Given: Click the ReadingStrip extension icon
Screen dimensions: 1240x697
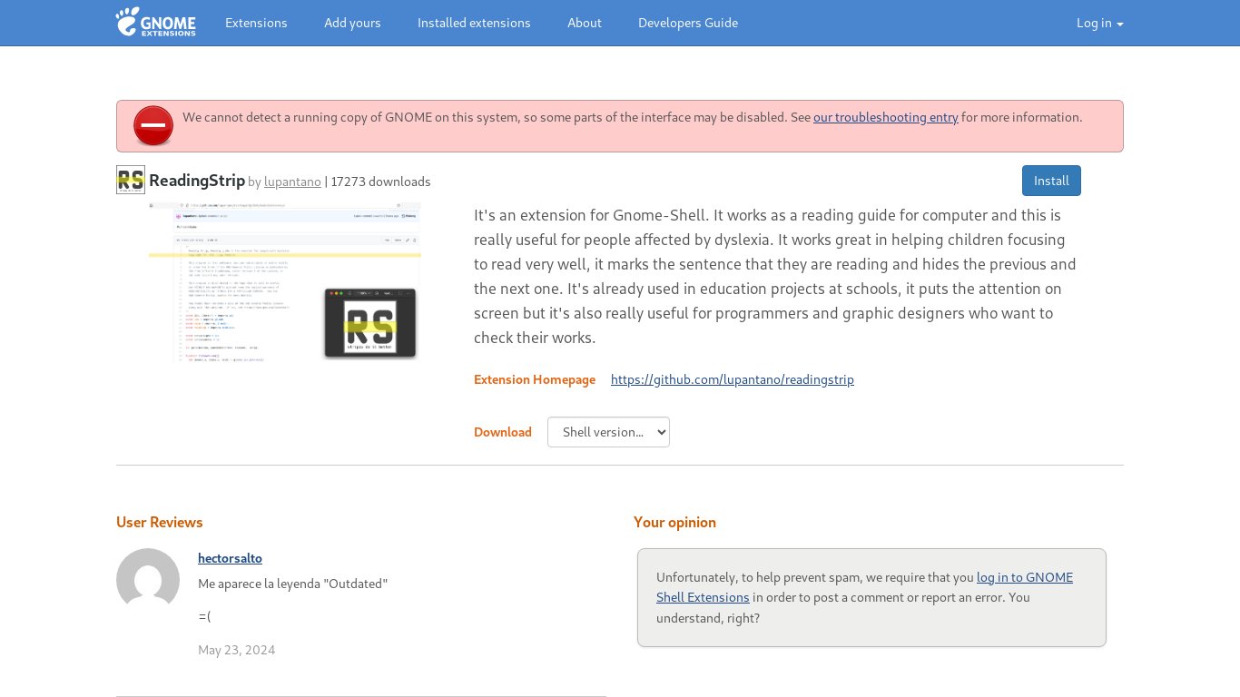Looking at the screenshot, I should (131, 180).
